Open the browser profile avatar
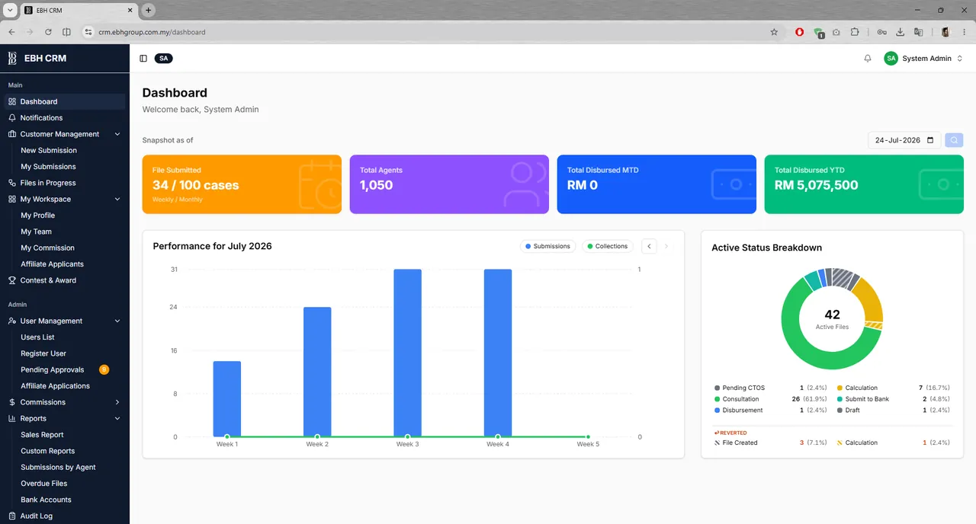The width and height of the screenshot is (976, 524). point(945,32)
